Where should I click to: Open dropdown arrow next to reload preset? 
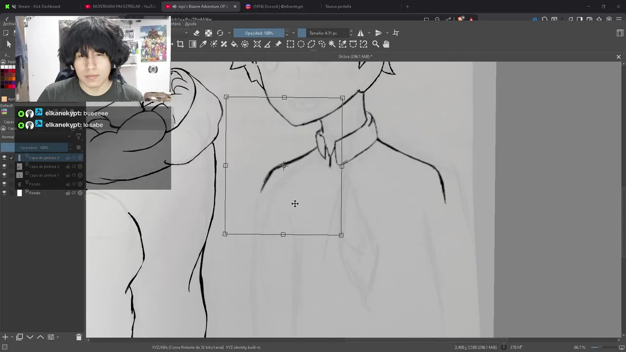coord(228,33)
